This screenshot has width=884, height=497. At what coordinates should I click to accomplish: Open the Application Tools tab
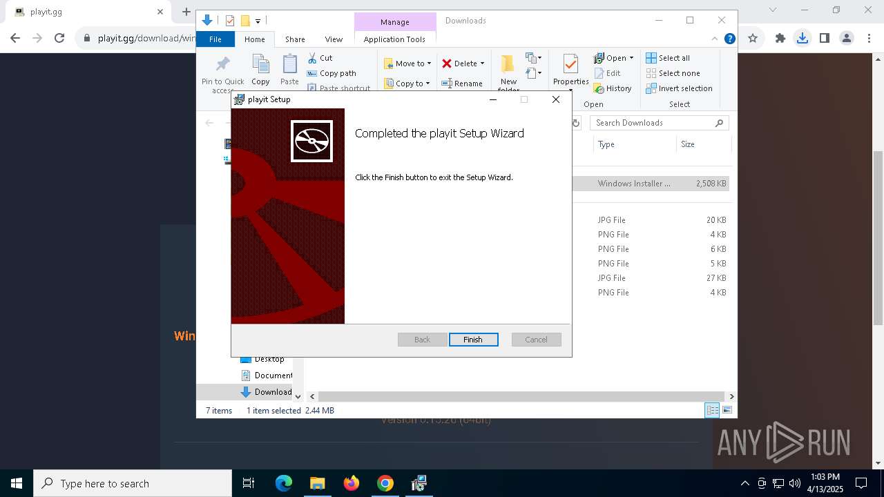point(394,39)
